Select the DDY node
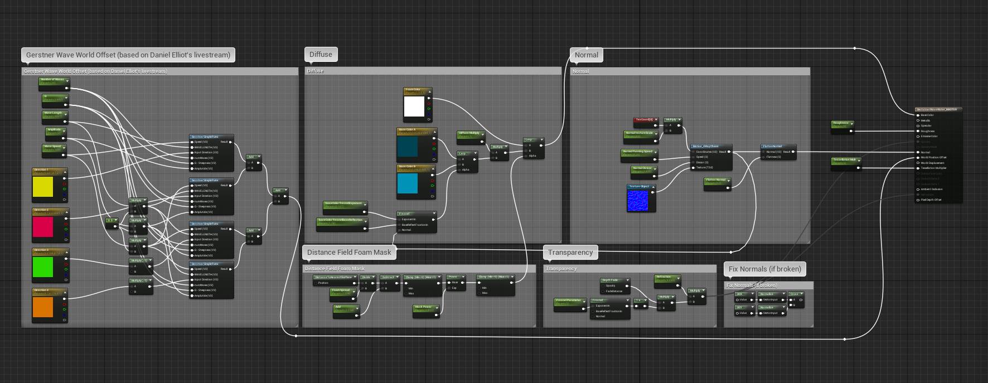Screen dimensions: 988x383 [x=744, y=311]
